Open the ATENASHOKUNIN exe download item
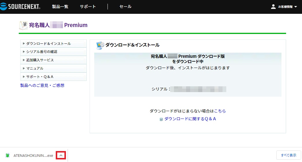Image resolution: width=302 pixels, height=162 pixels. [33, 155]
